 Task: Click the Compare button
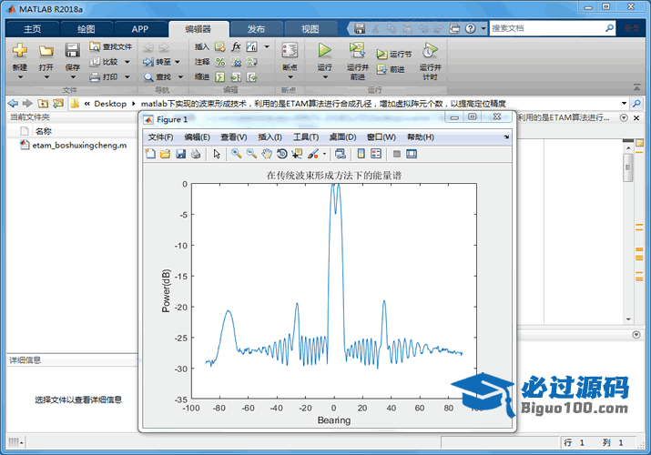(104, 62)
